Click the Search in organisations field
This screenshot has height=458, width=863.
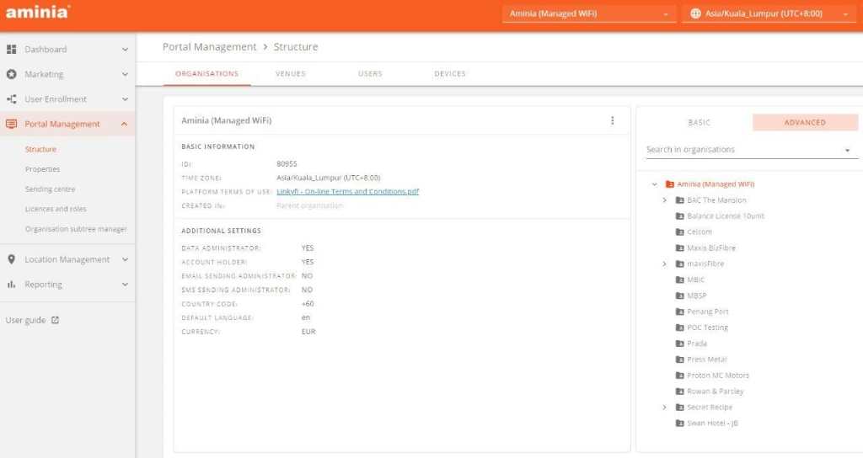coord(742,150)
